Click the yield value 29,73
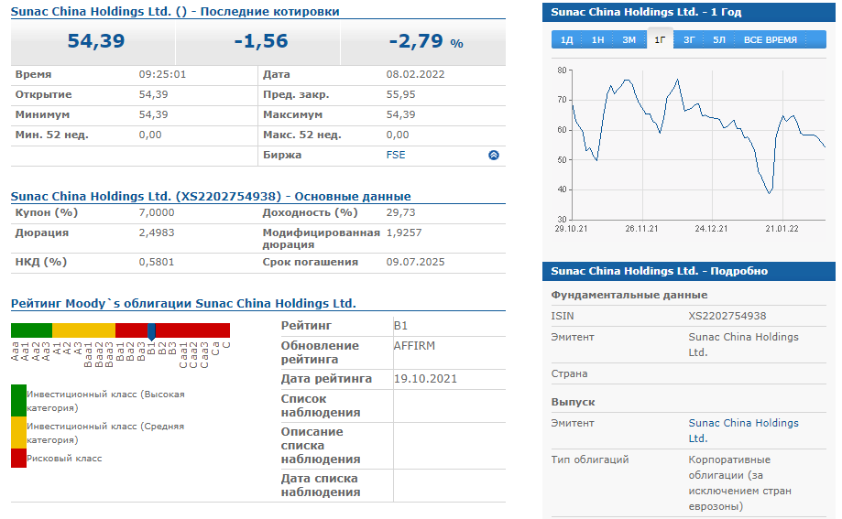 coord(400,212)
